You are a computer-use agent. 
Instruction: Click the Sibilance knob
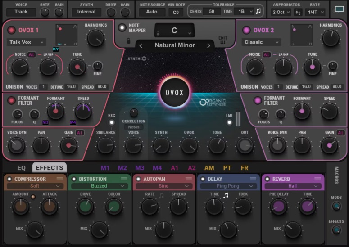click(x=106, y=146)
